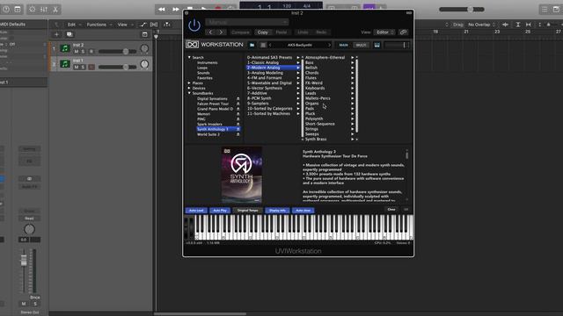Screen dimensions: 563x316
Task: Click the Paste button in plugin header
Action: coord(281,32)
